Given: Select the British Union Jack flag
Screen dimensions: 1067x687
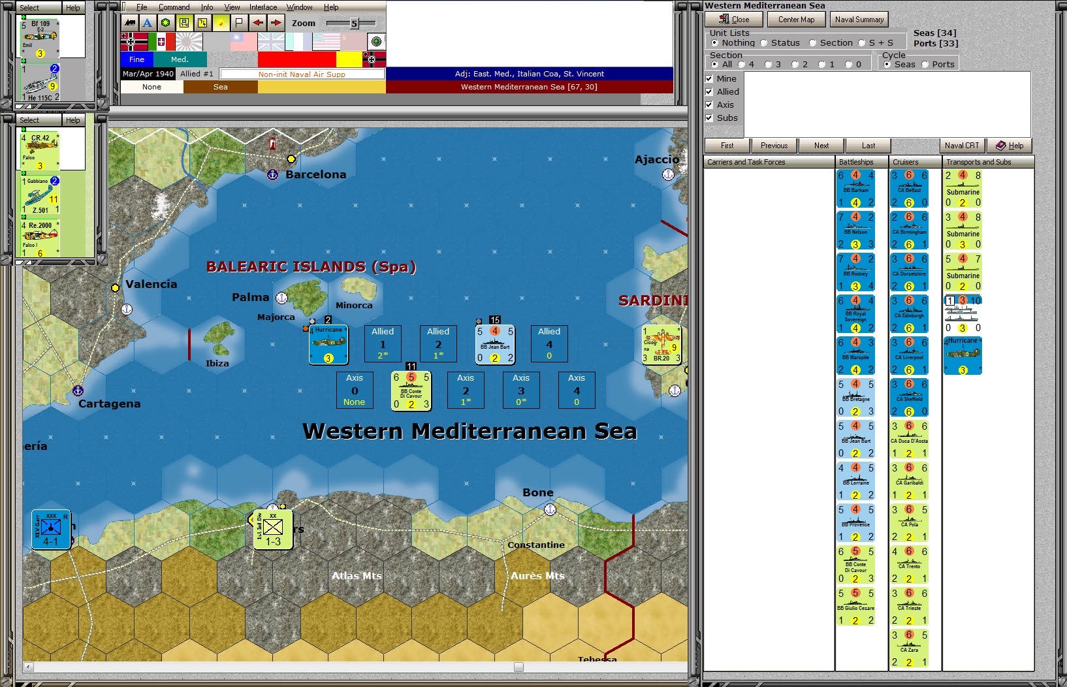Looking at the screenshot, I should click(x=271, y=42).
